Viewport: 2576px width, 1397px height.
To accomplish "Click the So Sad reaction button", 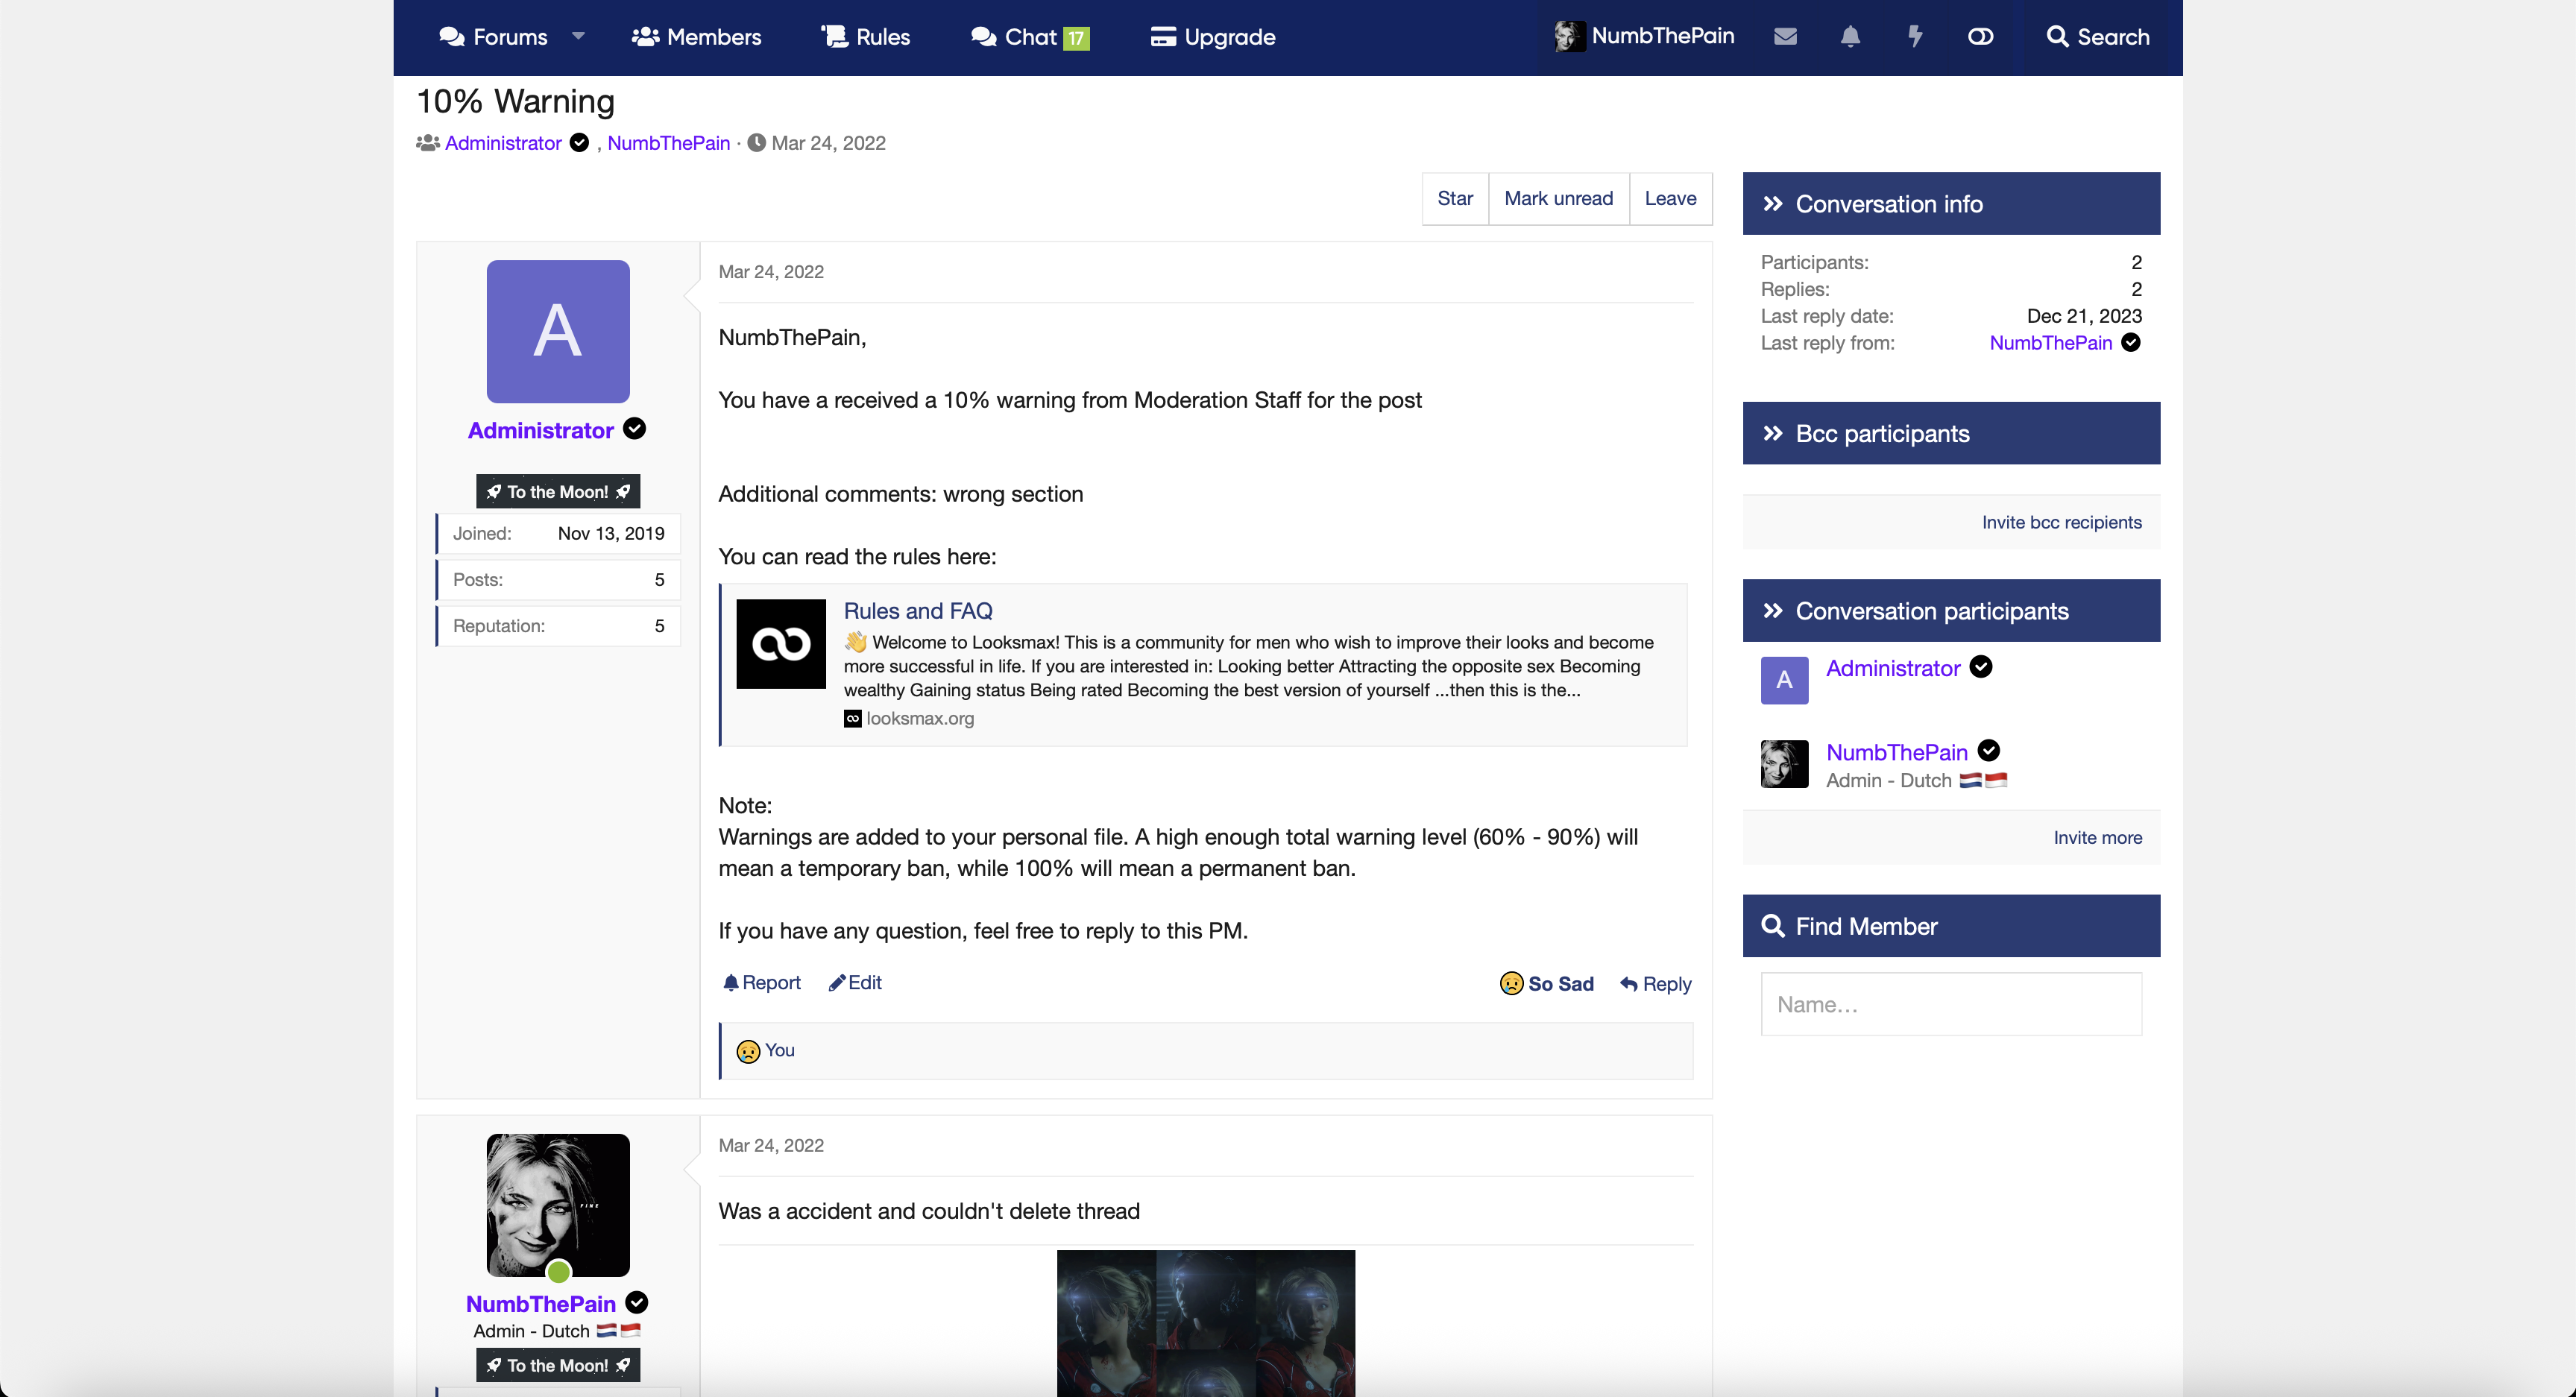I will point(1546,984).
